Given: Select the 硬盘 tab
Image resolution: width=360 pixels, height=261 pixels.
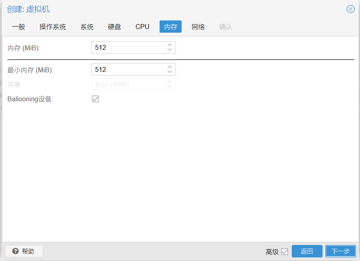Looking at the screenshot, I should tap(114, 27).
